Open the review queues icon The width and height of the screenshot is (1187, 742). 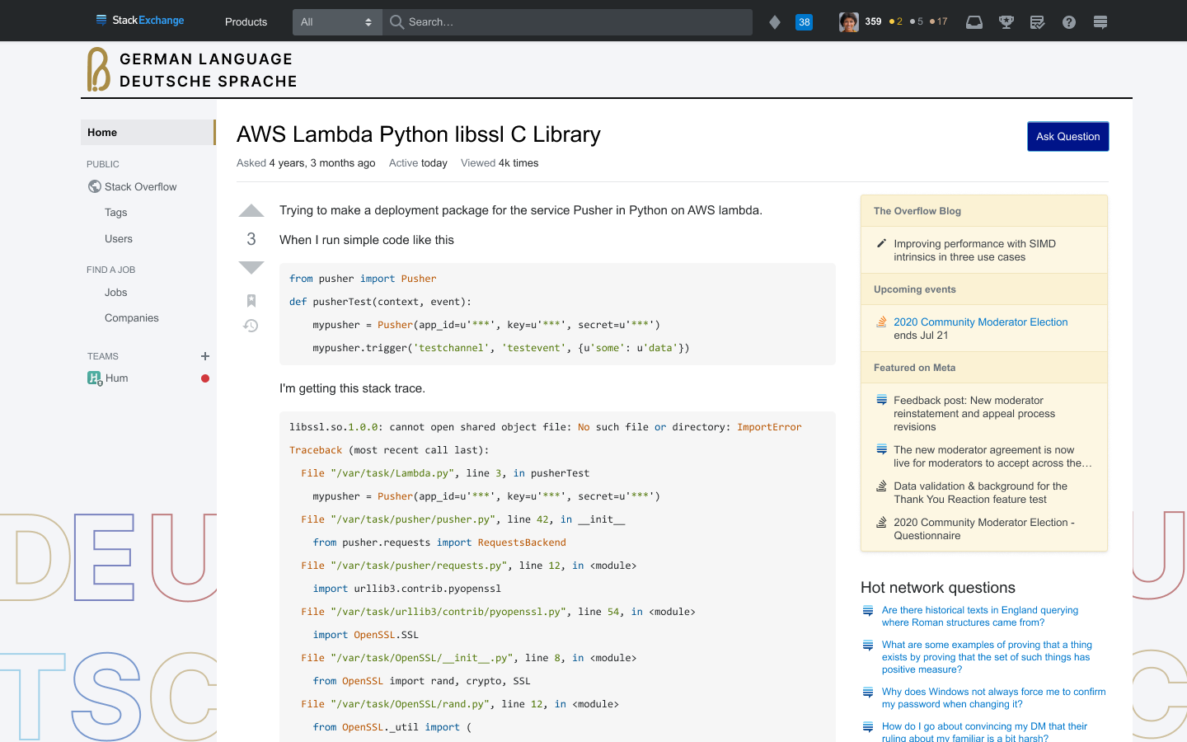[1038, 22]
